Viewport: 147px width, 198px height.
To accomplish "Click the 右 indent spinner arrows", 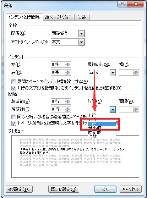I will pyautogui.click(x=67, y=72).
